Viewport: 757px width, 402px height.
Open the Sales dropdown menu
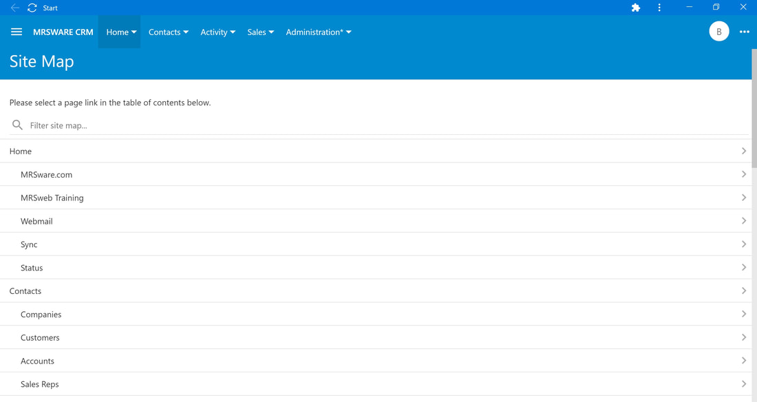click(x=261, y=32)
